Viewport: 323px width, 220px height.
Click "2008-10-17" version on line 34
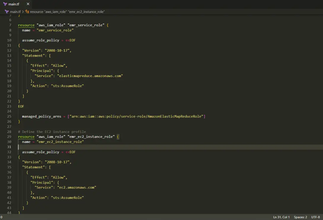click(57, 162)
